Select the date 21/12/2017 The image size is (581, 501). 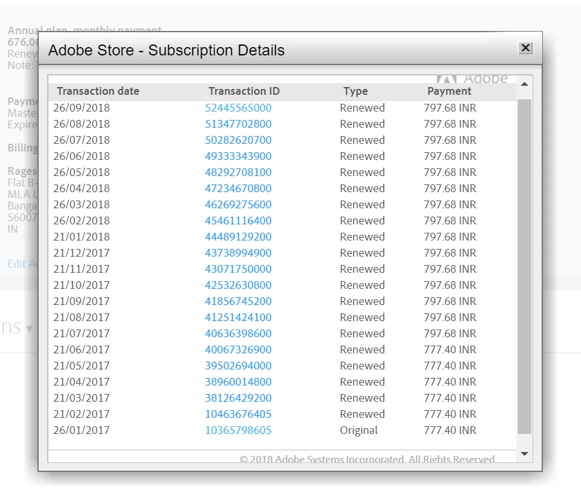(81, 253)
